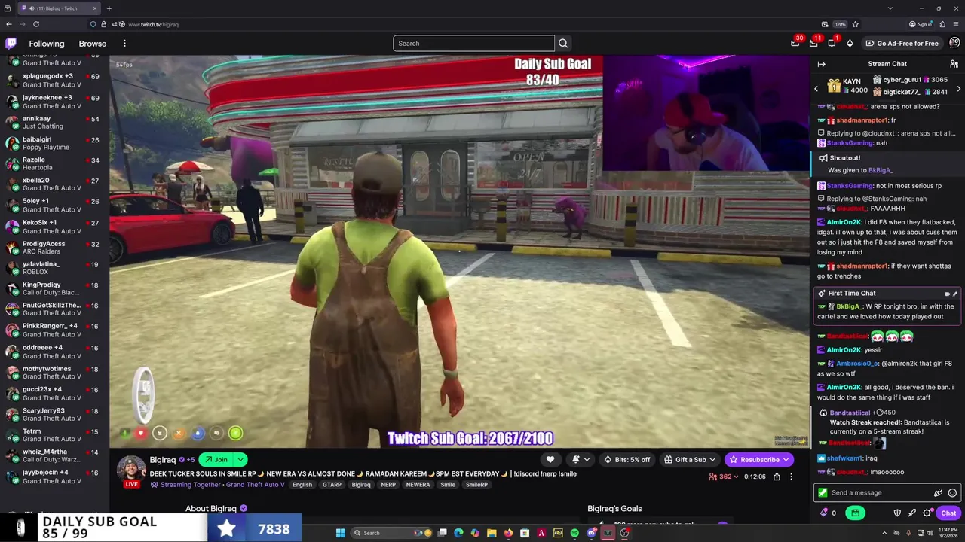Open the Streaming Together link

190,485
